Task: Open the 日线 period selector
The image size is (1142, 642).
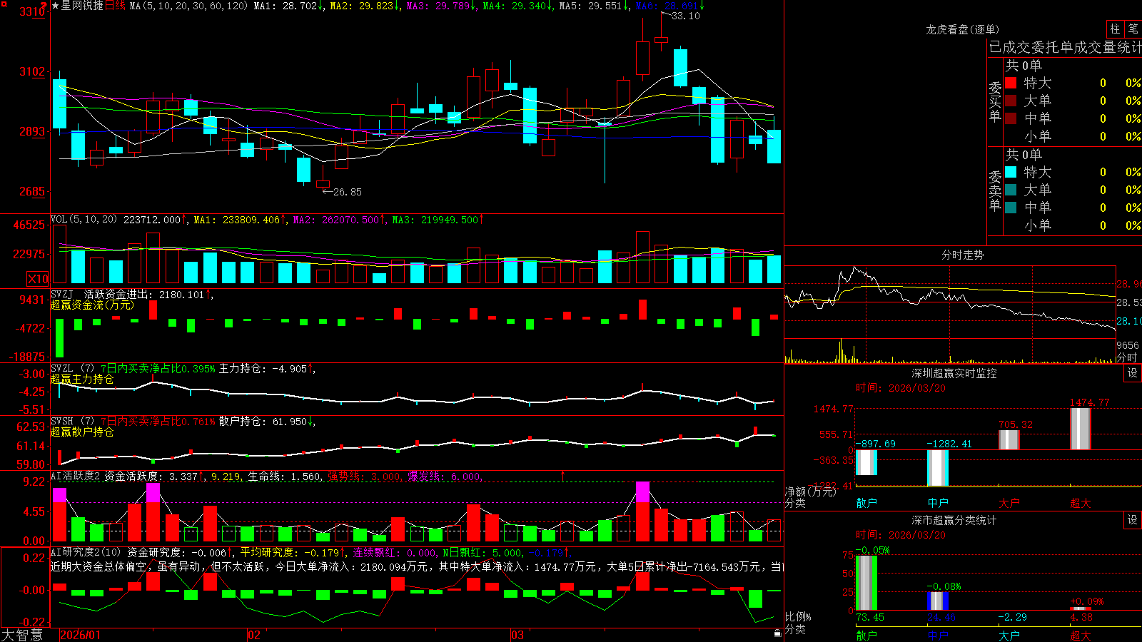Action: (x=116, y=6)
